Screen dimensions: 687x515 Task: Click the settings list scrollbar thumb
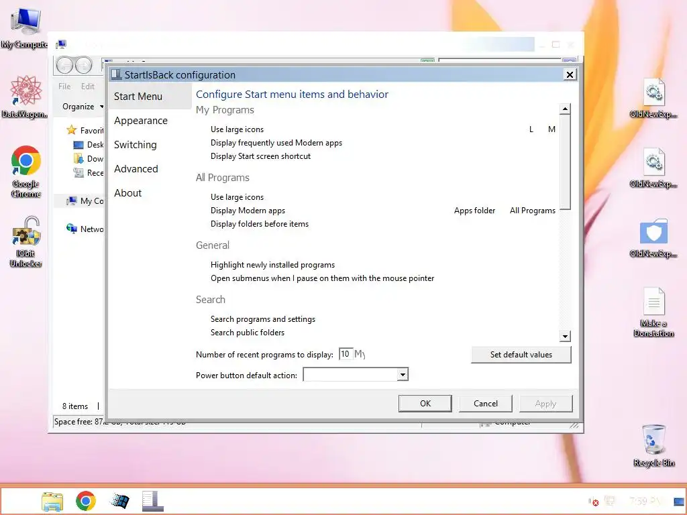pos(565,162)
